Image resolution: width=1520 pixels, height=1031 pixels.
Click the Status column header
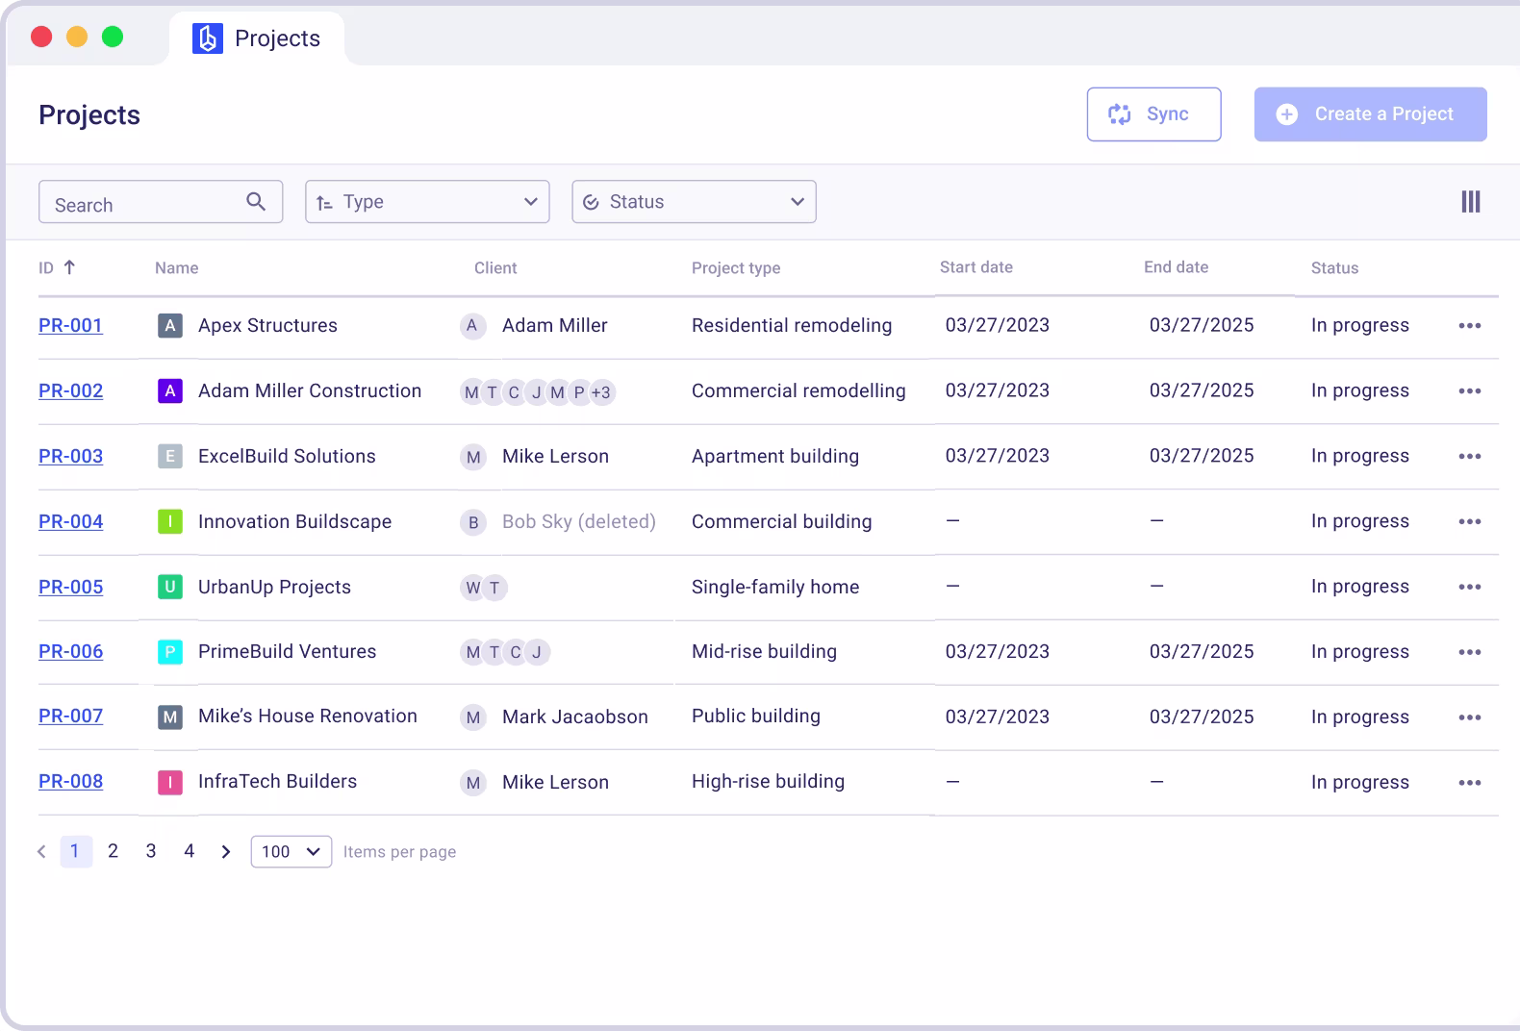(x=1334, y=268)
